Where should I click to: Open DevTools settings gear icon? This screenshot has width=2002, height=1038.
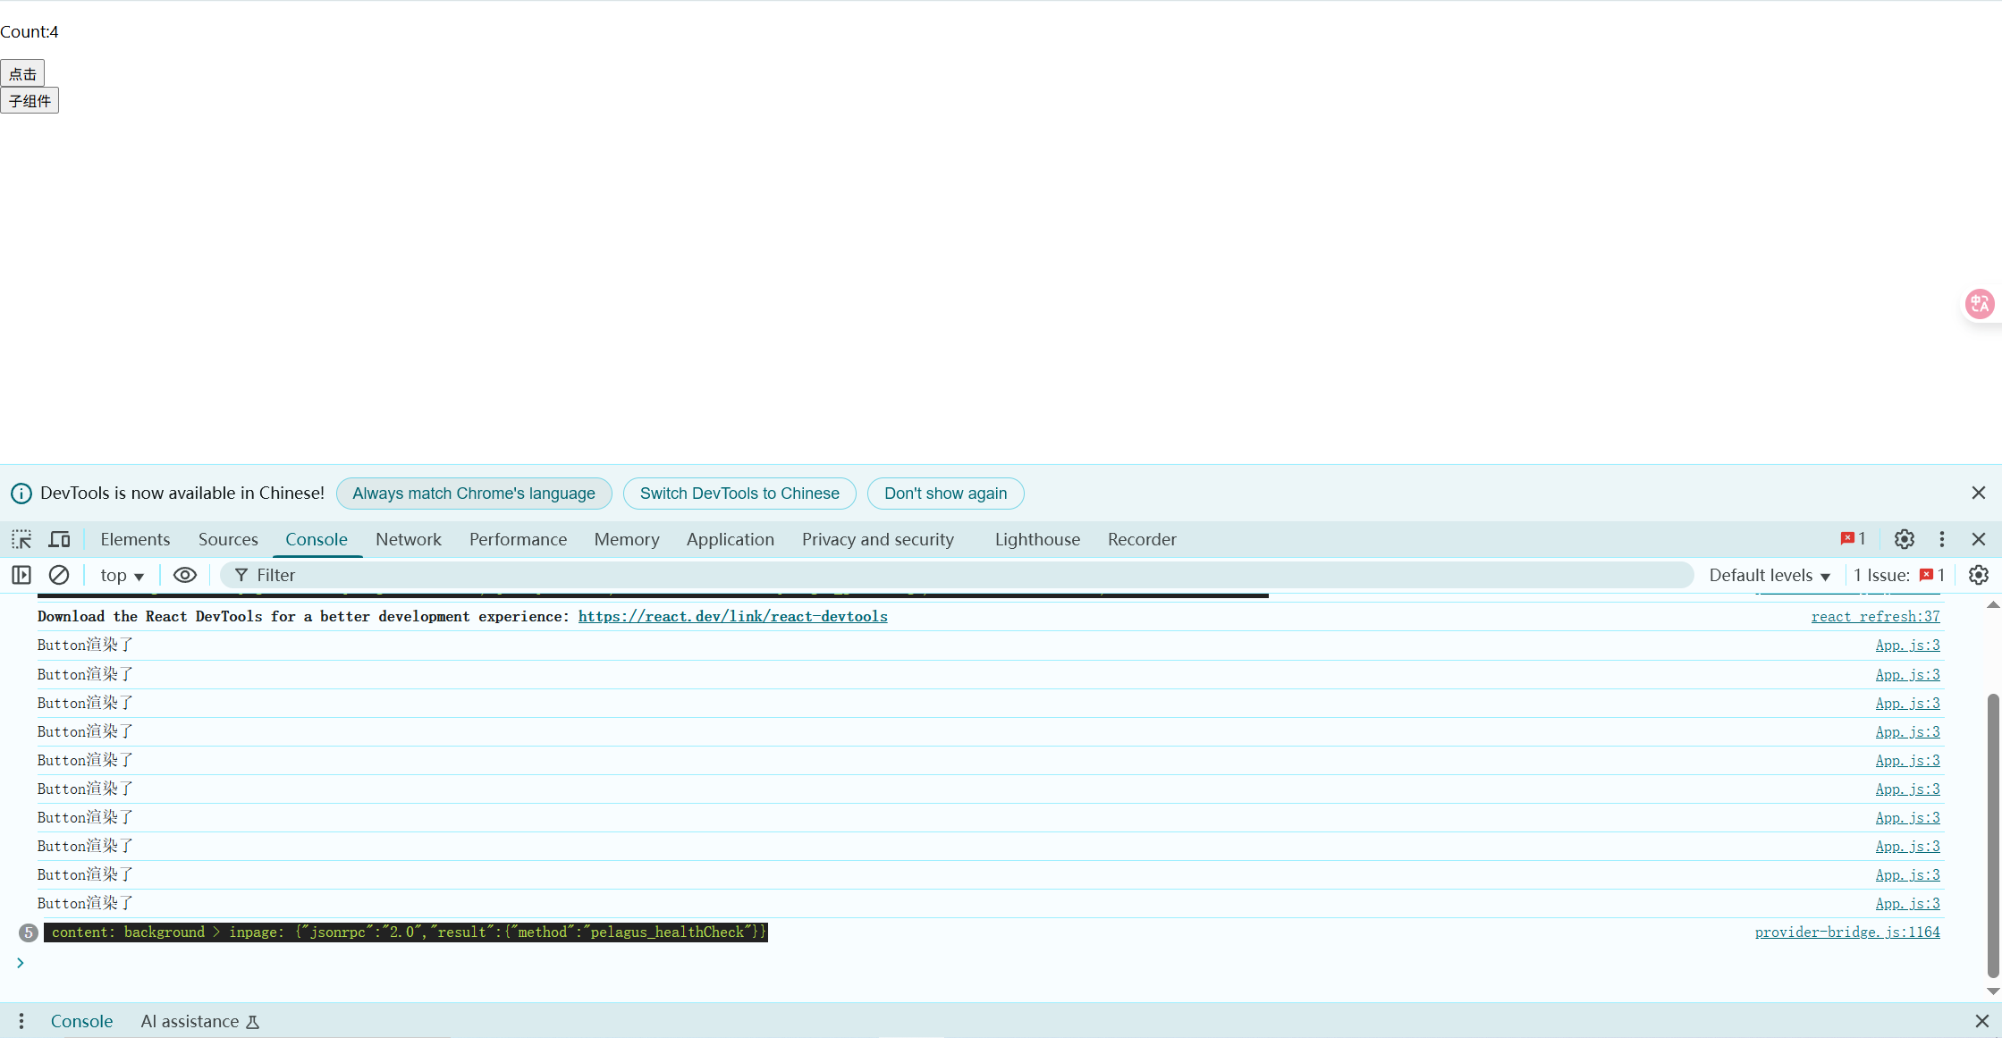(x=1904, y=539)
